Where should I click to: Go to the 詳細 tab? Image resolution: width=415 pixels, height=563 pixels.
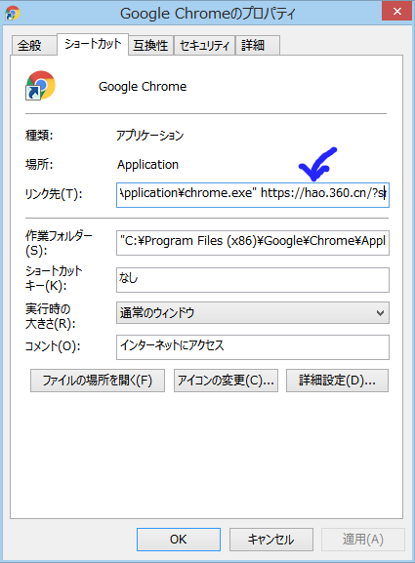257,45
